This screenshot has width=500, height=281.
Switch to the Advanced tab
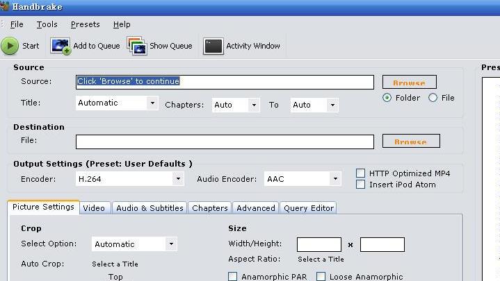[256, 208]
